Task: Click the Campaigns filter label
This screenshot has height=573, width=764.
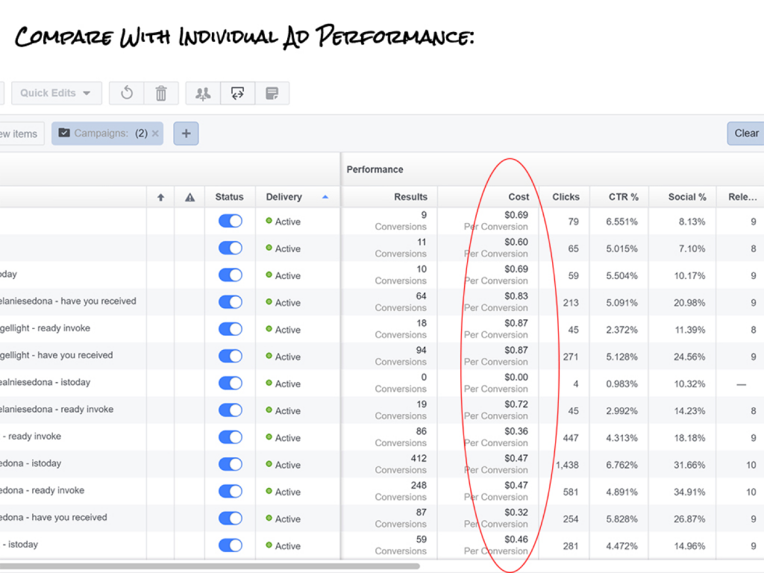Action: pos(101,134)
